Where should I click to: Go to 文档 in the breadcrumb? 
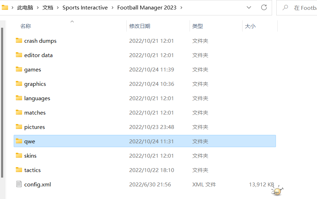(x=48, y=8)
